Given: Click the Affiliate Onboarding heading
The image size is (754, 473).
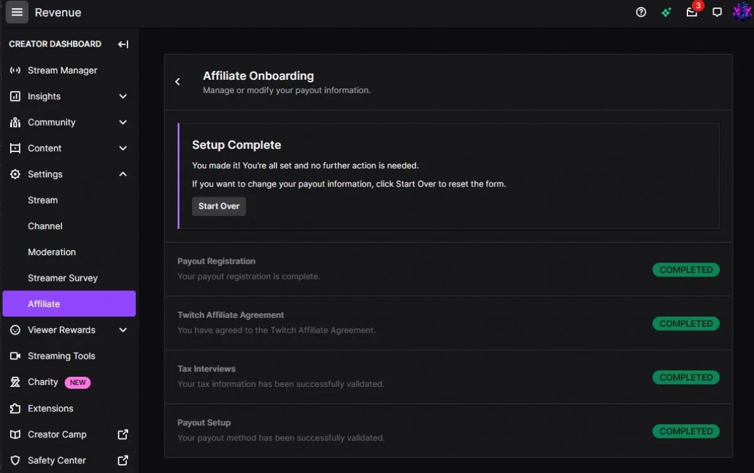Looking at the screenshot, I should (x=258, y=75).
